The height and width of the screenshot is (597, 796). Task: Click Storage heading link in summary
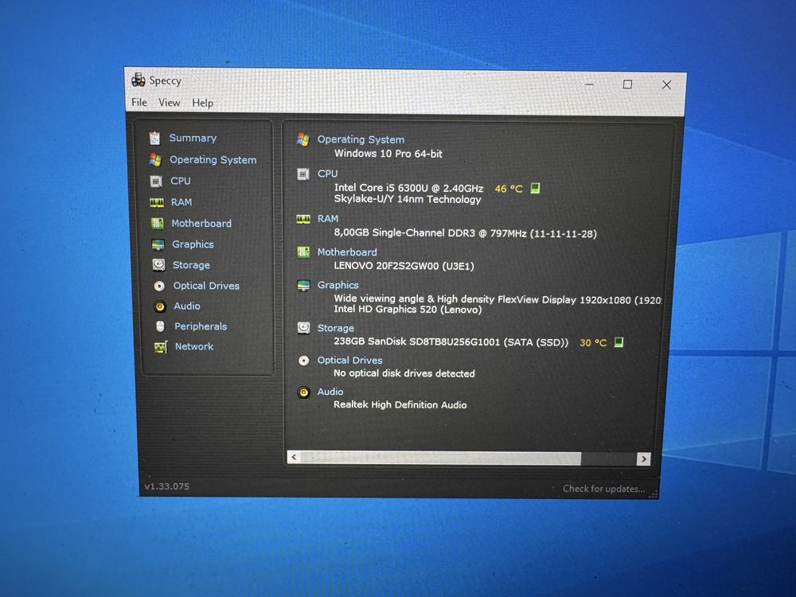pyautogui.click(x=336, y=329)
